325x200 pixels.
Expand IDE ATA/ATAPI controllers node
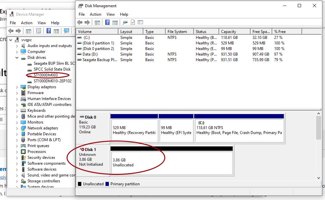pos(17,105)
